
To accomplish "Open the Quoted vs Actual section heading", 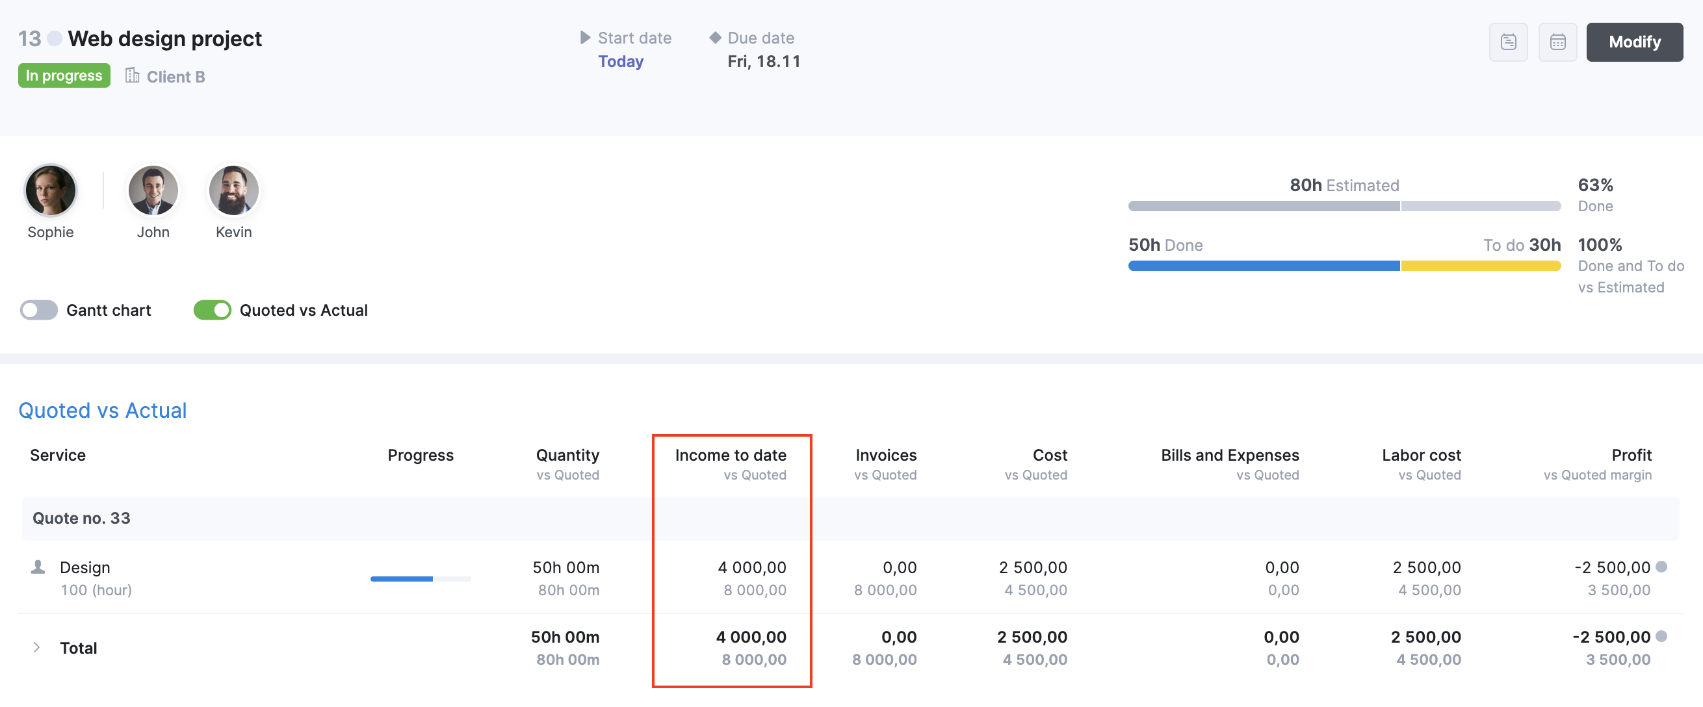I will (103, 410).
